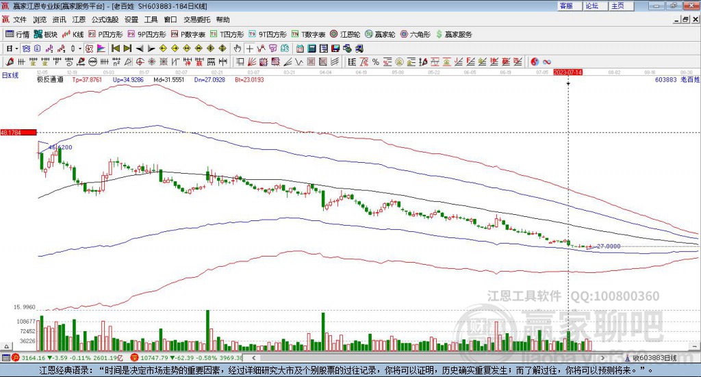Open the 赢家轮 wheel tool

[380, 34]
